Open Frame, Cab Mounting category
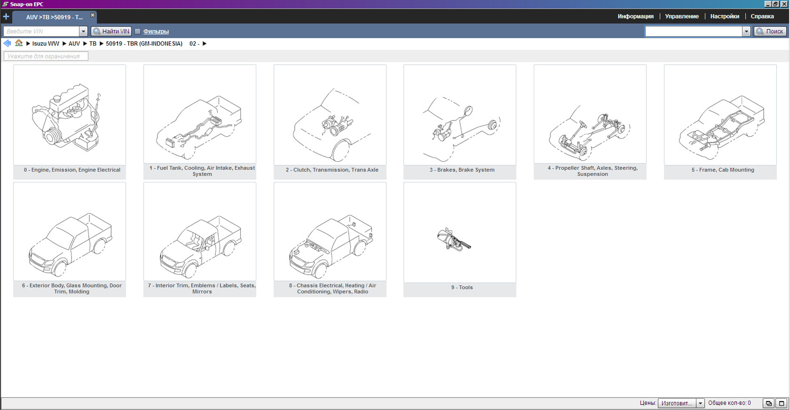 (720, 116)
